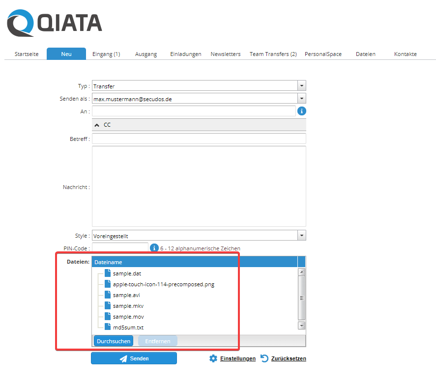Viewport: 436px width, 381px height.
Task: Click the Betreff input field
Action: coord(199,139)
